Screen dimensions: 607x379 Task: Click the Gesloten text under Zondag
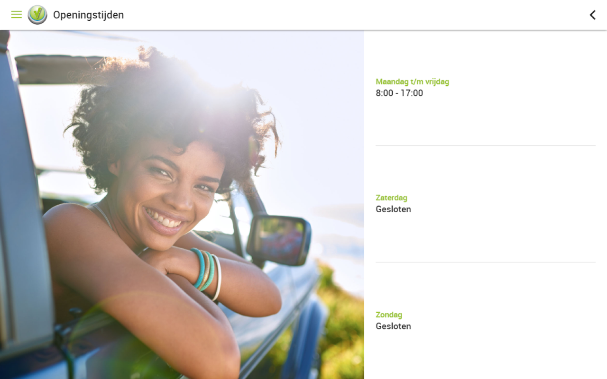[393, 326]
